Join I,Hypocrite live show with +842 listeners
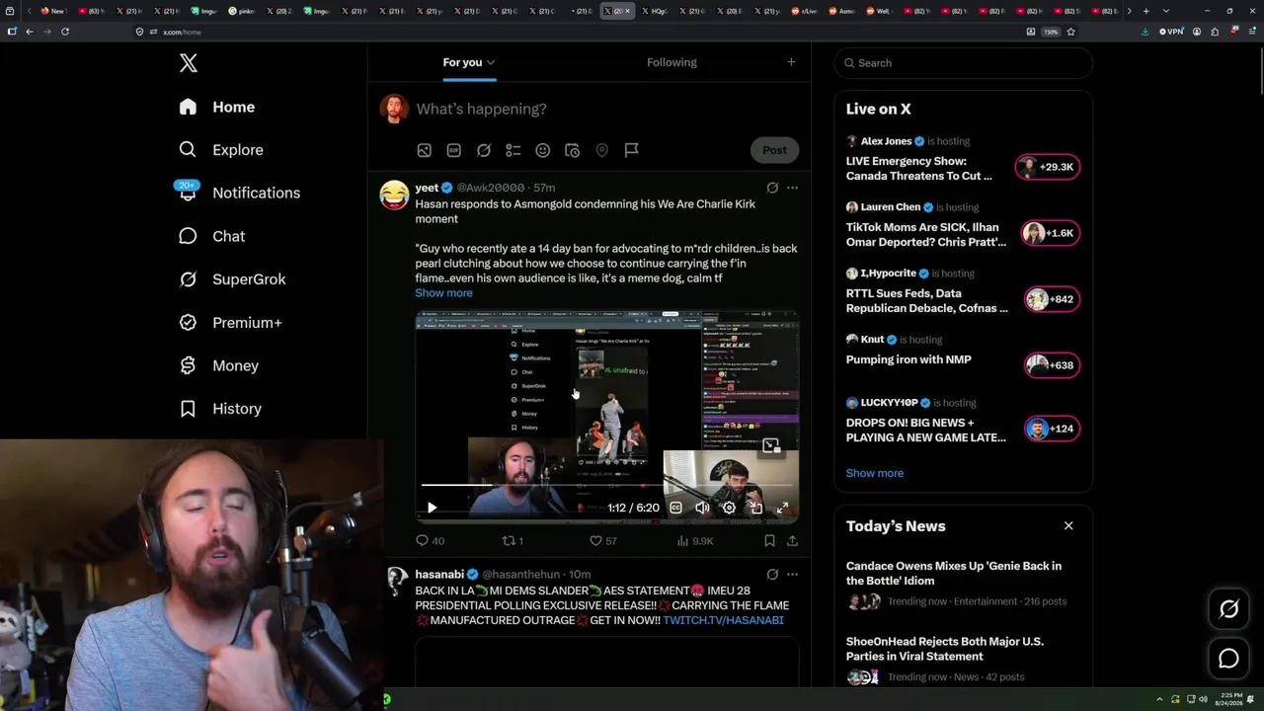The height and width of the screenshot is (711, 1264). [x=1051, y=299]
